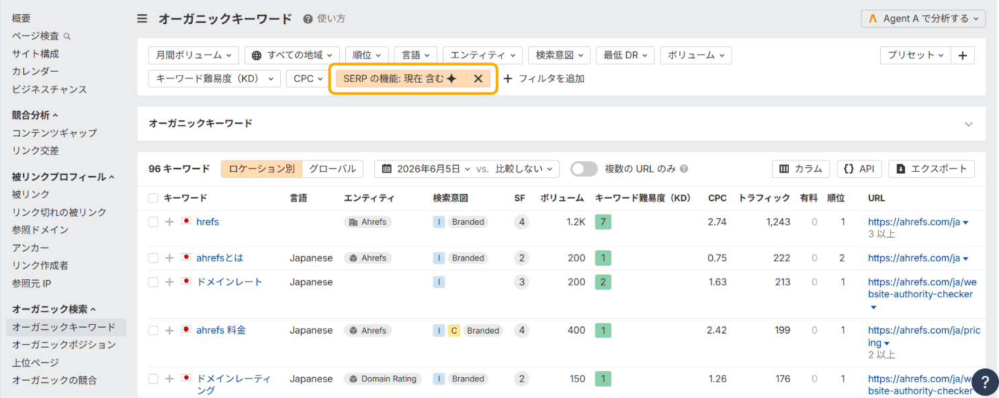
Task: Open キーワード難易度（KD） filter dropdown
Action: 214,79
